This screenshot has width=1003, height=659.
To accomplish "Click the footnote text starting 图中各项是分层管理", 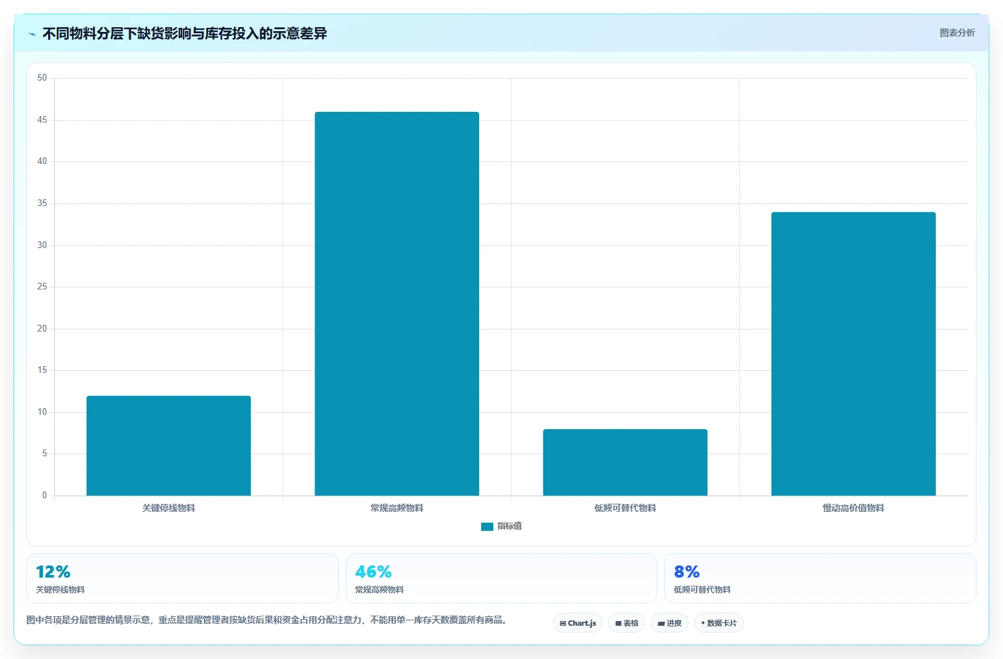I will tap(268, 620).
